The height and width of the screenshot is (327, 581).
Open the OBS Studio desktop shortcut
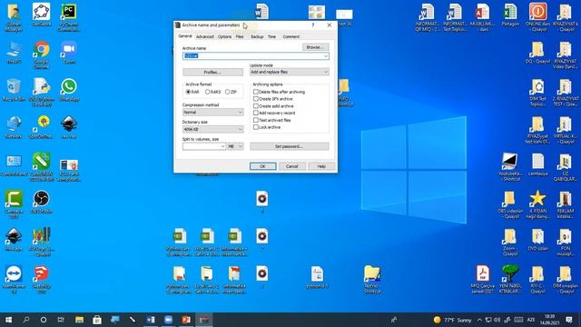[x=41, y=202]
